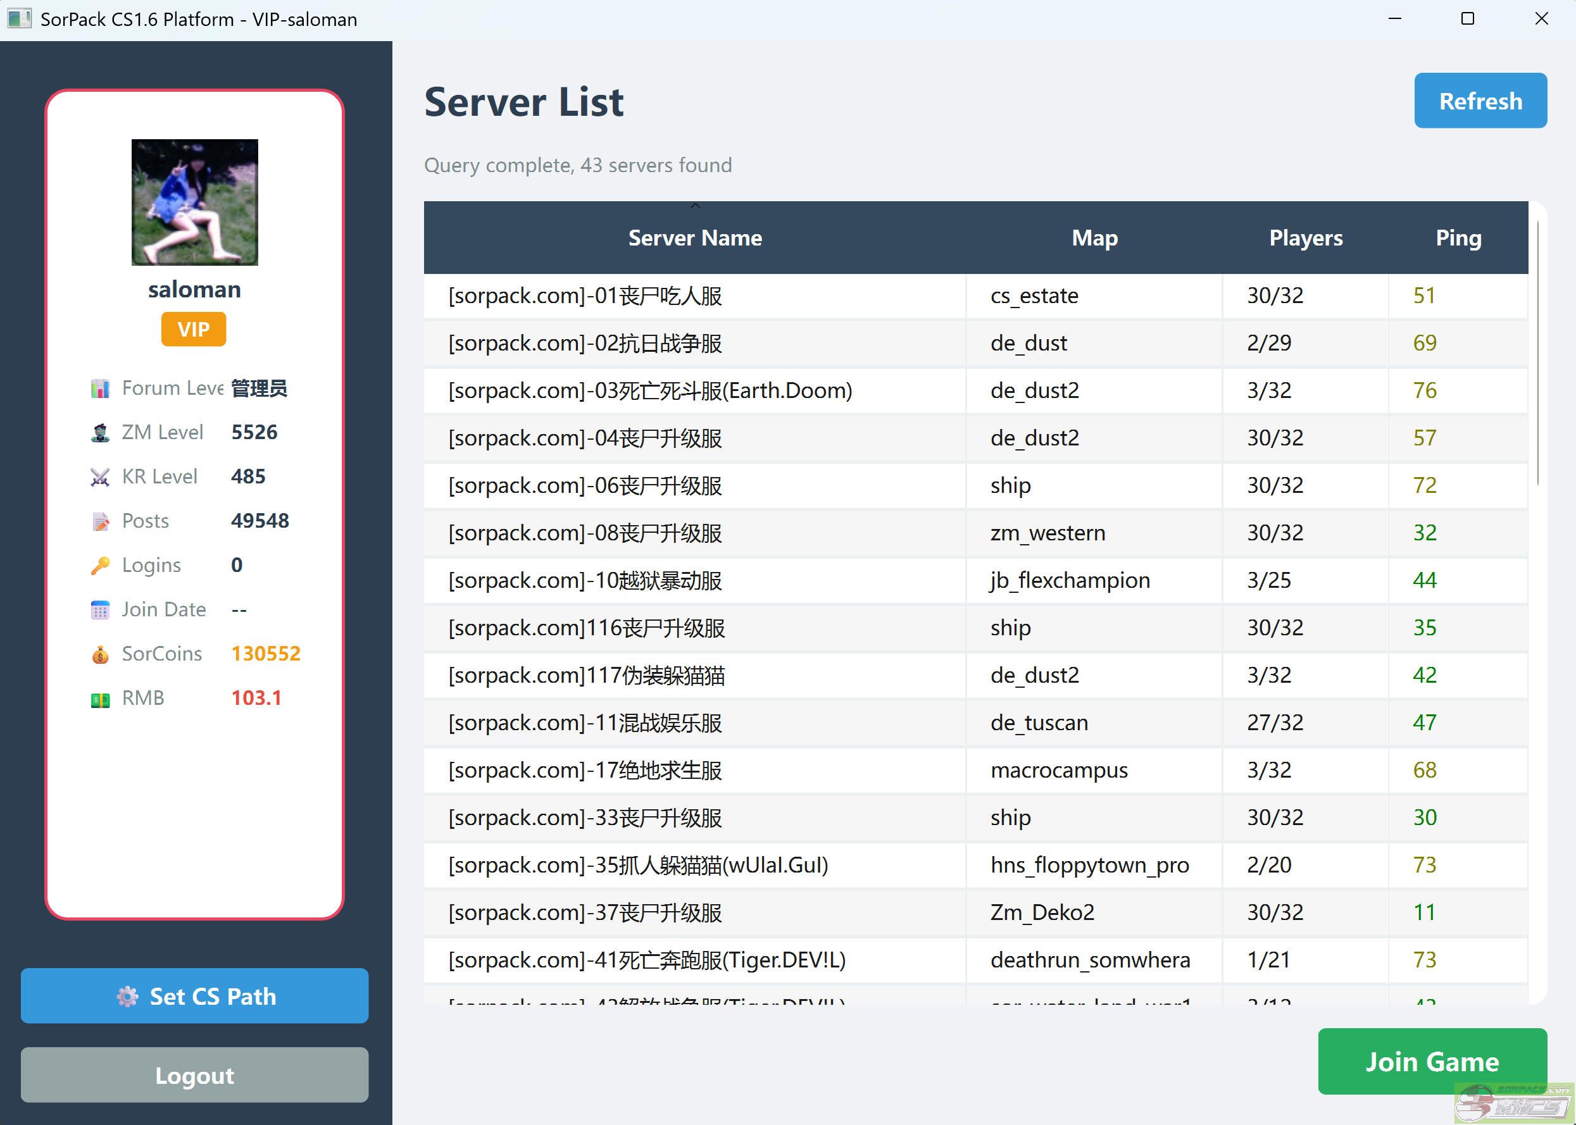Sort servers by Ping column header
This screenshot has width=1576, height=1125.
point(1458,239)
